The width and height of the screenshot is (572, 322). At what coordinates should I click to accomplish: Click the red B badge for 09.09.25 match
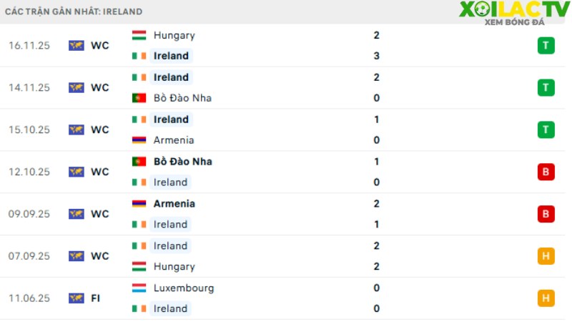tap(546, 214)
